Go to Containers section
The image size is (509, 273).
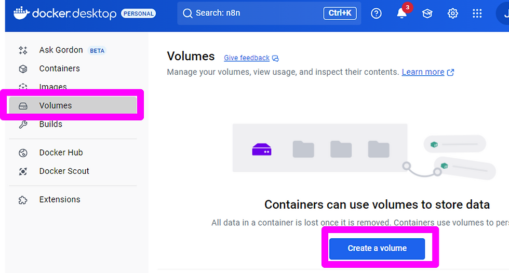point(59,69)
